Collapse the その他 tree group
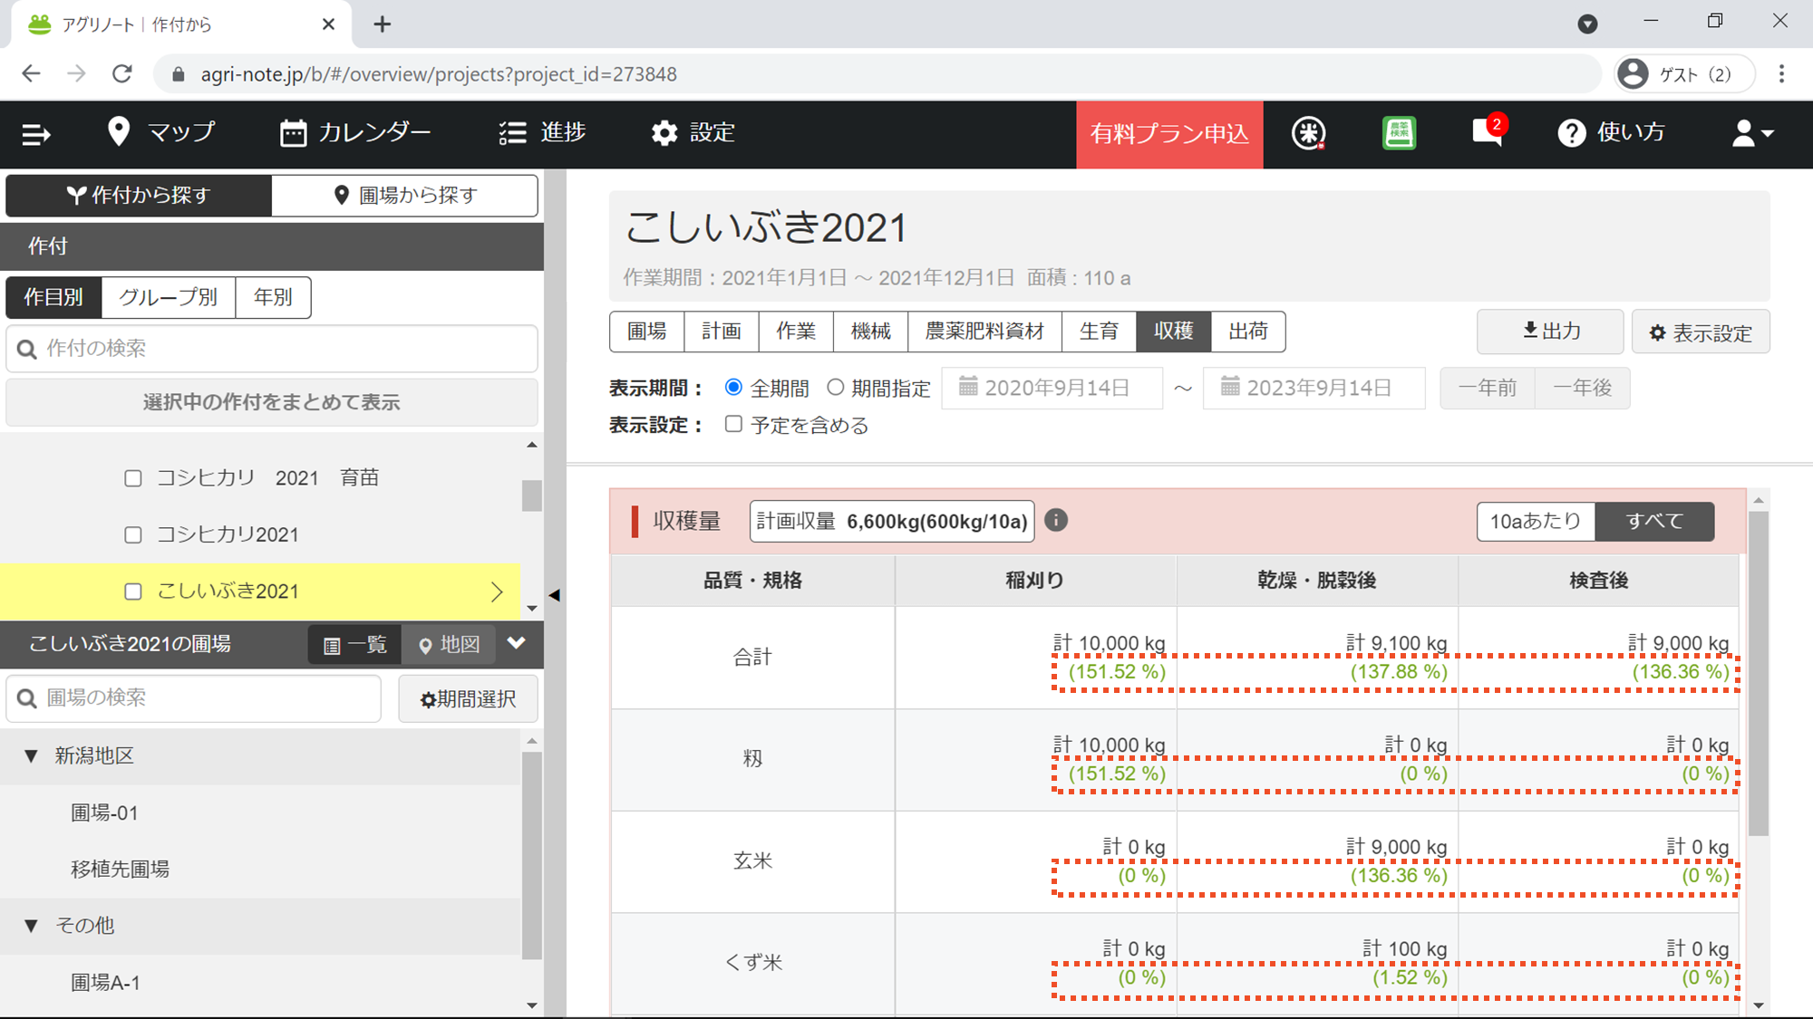Viewport: 1813px width, 1019px height. (x=32, y=925)
